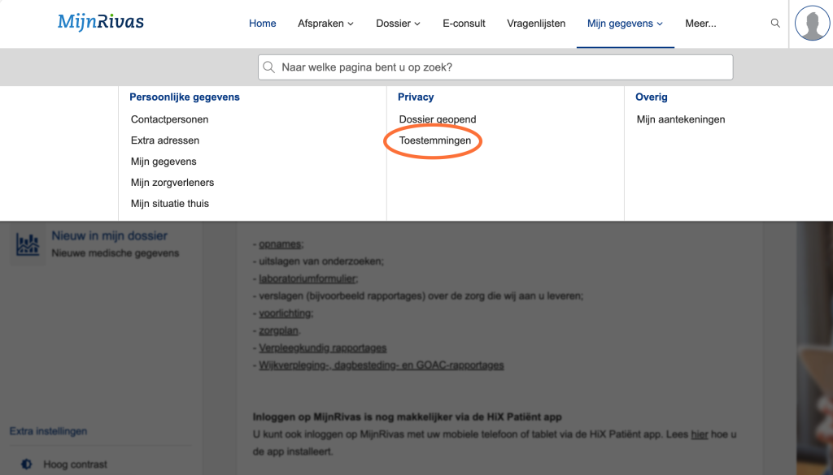The height and width of the screenshot is (475, 833).
Task: Open the user profile avatar
Action: pos(812,23)
